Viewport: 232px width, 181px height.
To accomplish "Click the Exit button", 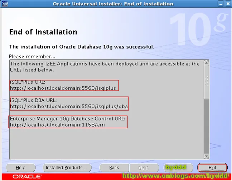I will (x=212, y=167).
